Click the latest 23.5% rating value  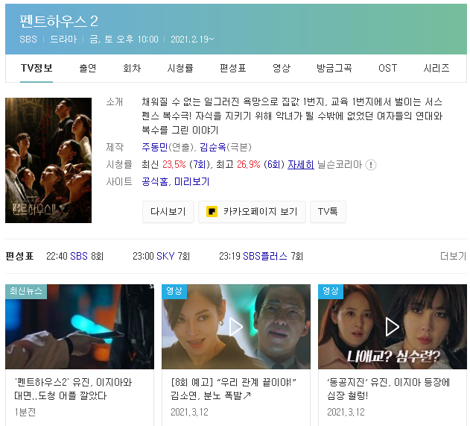click(x=174, y=165)
